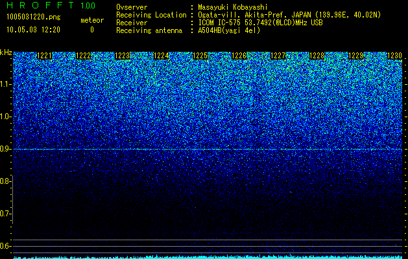Select the filename 1005031220.png
Screen dimensions: 408x259
pos(34,17)
